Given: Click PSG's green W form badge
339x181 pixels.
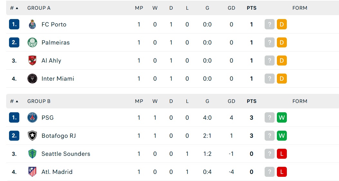Looking at the screenshot, I should tap(282, 117).
